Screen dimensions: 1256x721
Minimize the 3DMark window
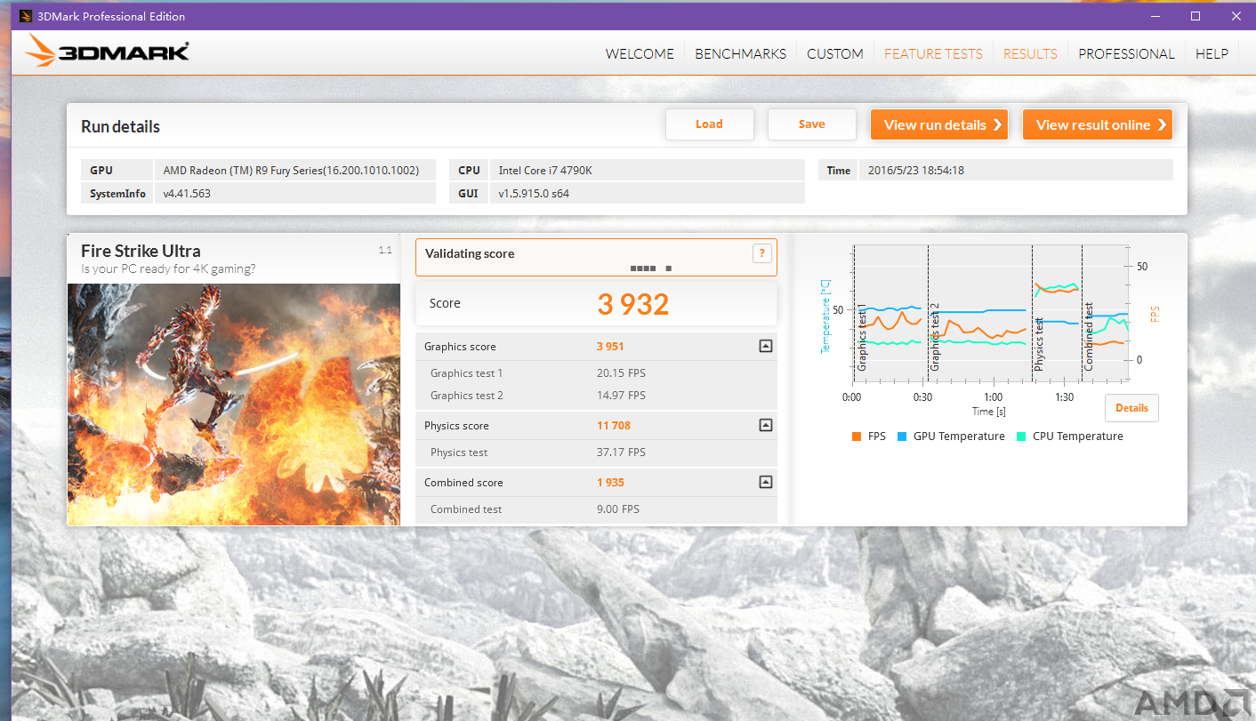[x=1154, y=16]
